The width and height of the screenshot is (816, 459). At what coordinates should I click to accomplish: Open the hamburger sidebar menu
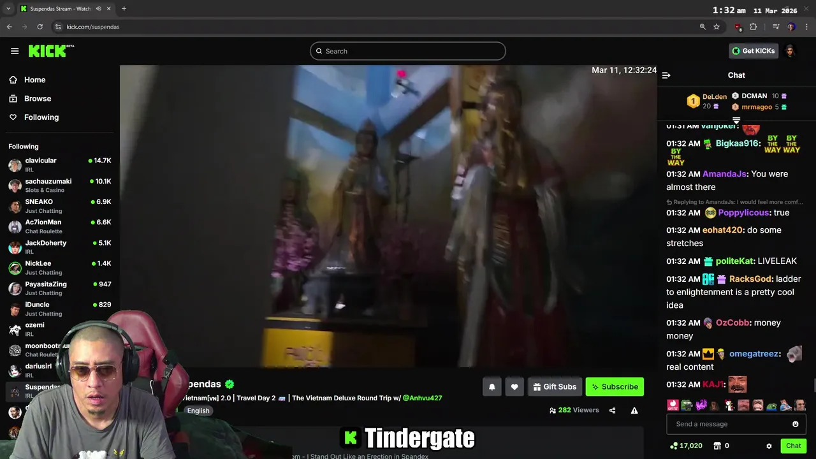[x=15, y=51]
